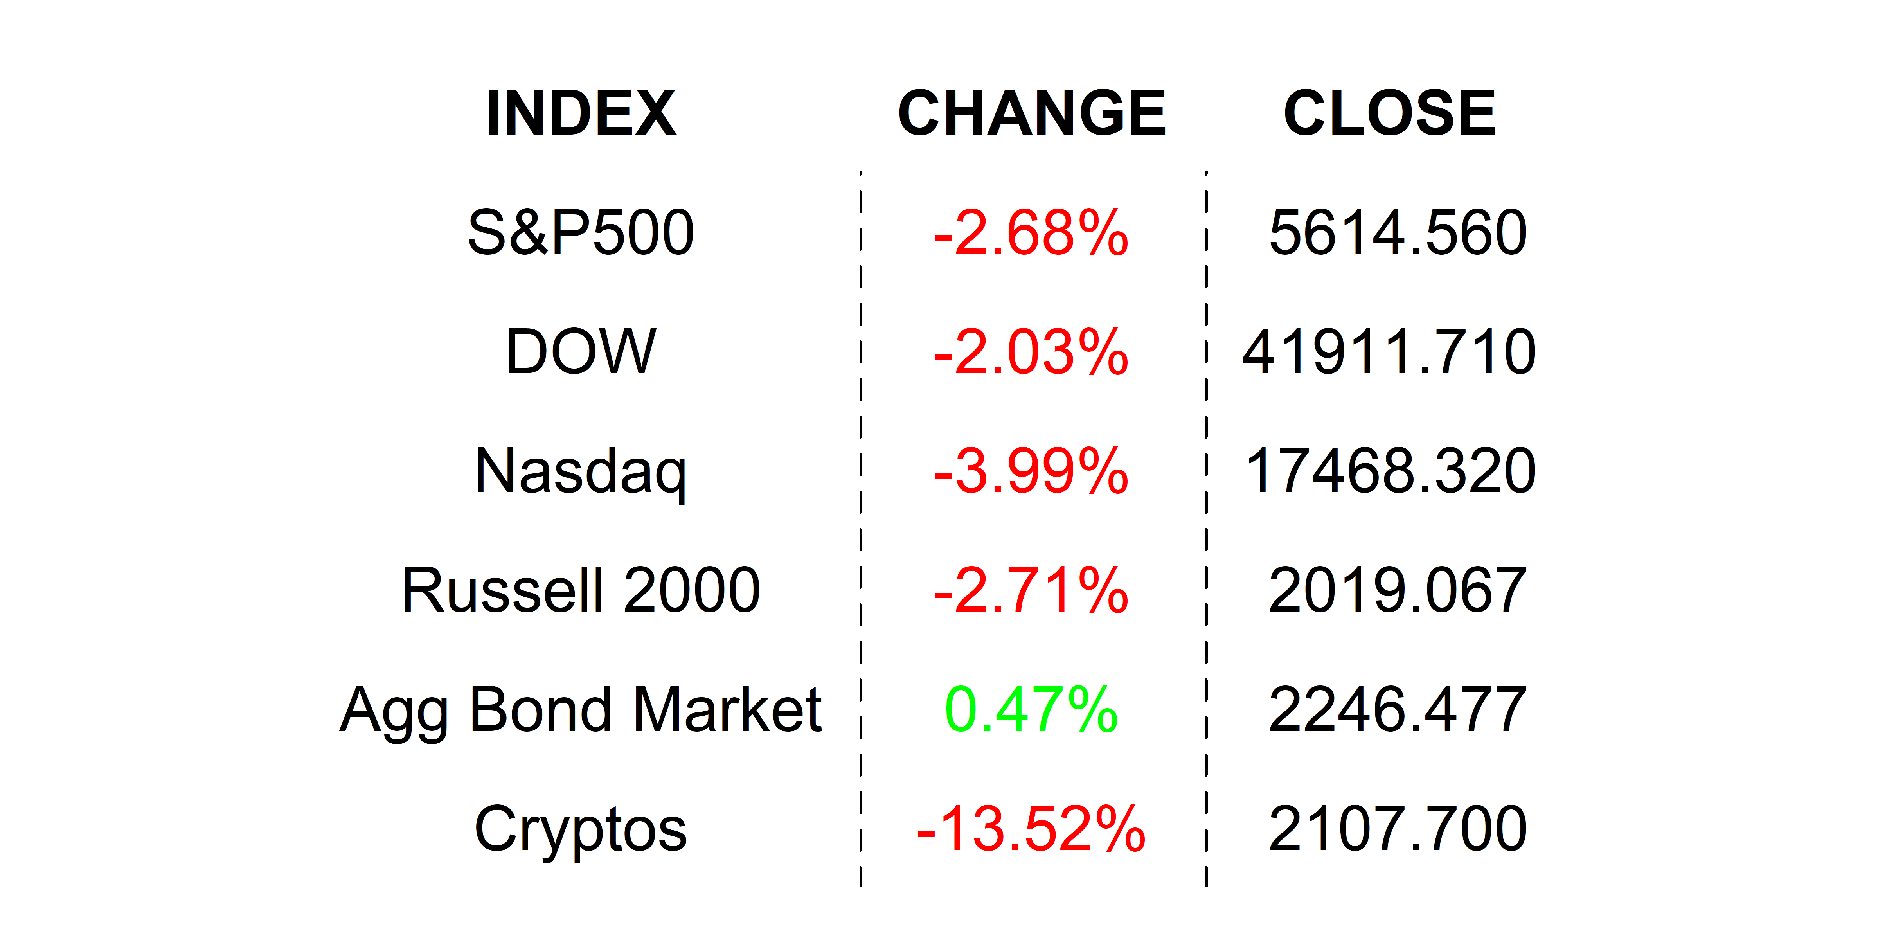1878x939 pixels.
Task: Click the S&P500 change value -2.68%
Action: point(1032,233)
